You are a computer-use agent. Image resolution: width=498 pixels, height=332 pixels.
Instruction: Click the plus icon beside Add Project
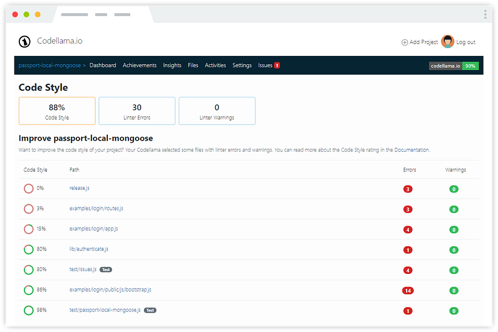tap(404, 42)
